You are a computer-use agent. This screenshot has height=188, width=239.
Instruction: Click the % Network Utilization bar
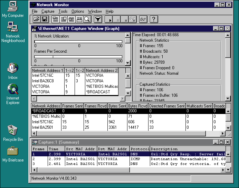pyautogui.click(x=78, y=42)
